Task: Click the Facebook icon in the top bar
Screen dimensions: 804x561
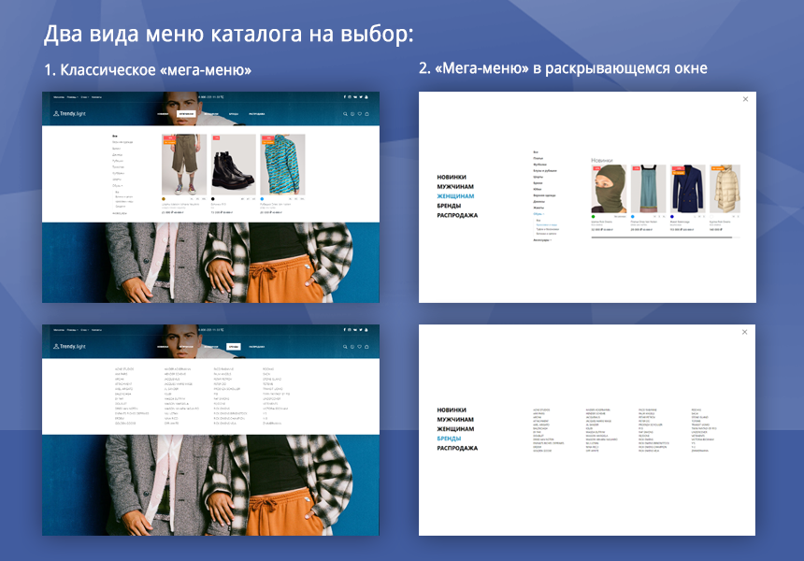Action: (345, 96)
